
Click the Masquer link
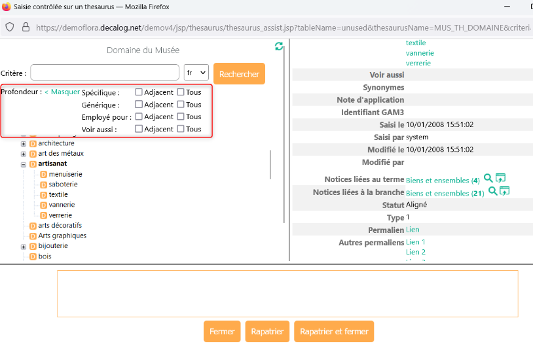[62, 92]
